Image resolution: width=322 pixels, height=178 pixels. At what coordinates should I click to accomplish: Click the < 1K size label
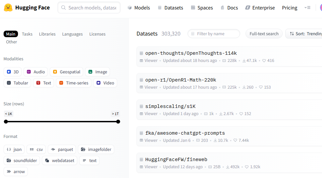pos(9,114)
